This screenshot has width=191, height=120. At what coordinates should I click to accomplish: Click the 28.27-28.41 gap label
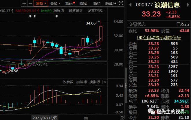coord(38,64)
